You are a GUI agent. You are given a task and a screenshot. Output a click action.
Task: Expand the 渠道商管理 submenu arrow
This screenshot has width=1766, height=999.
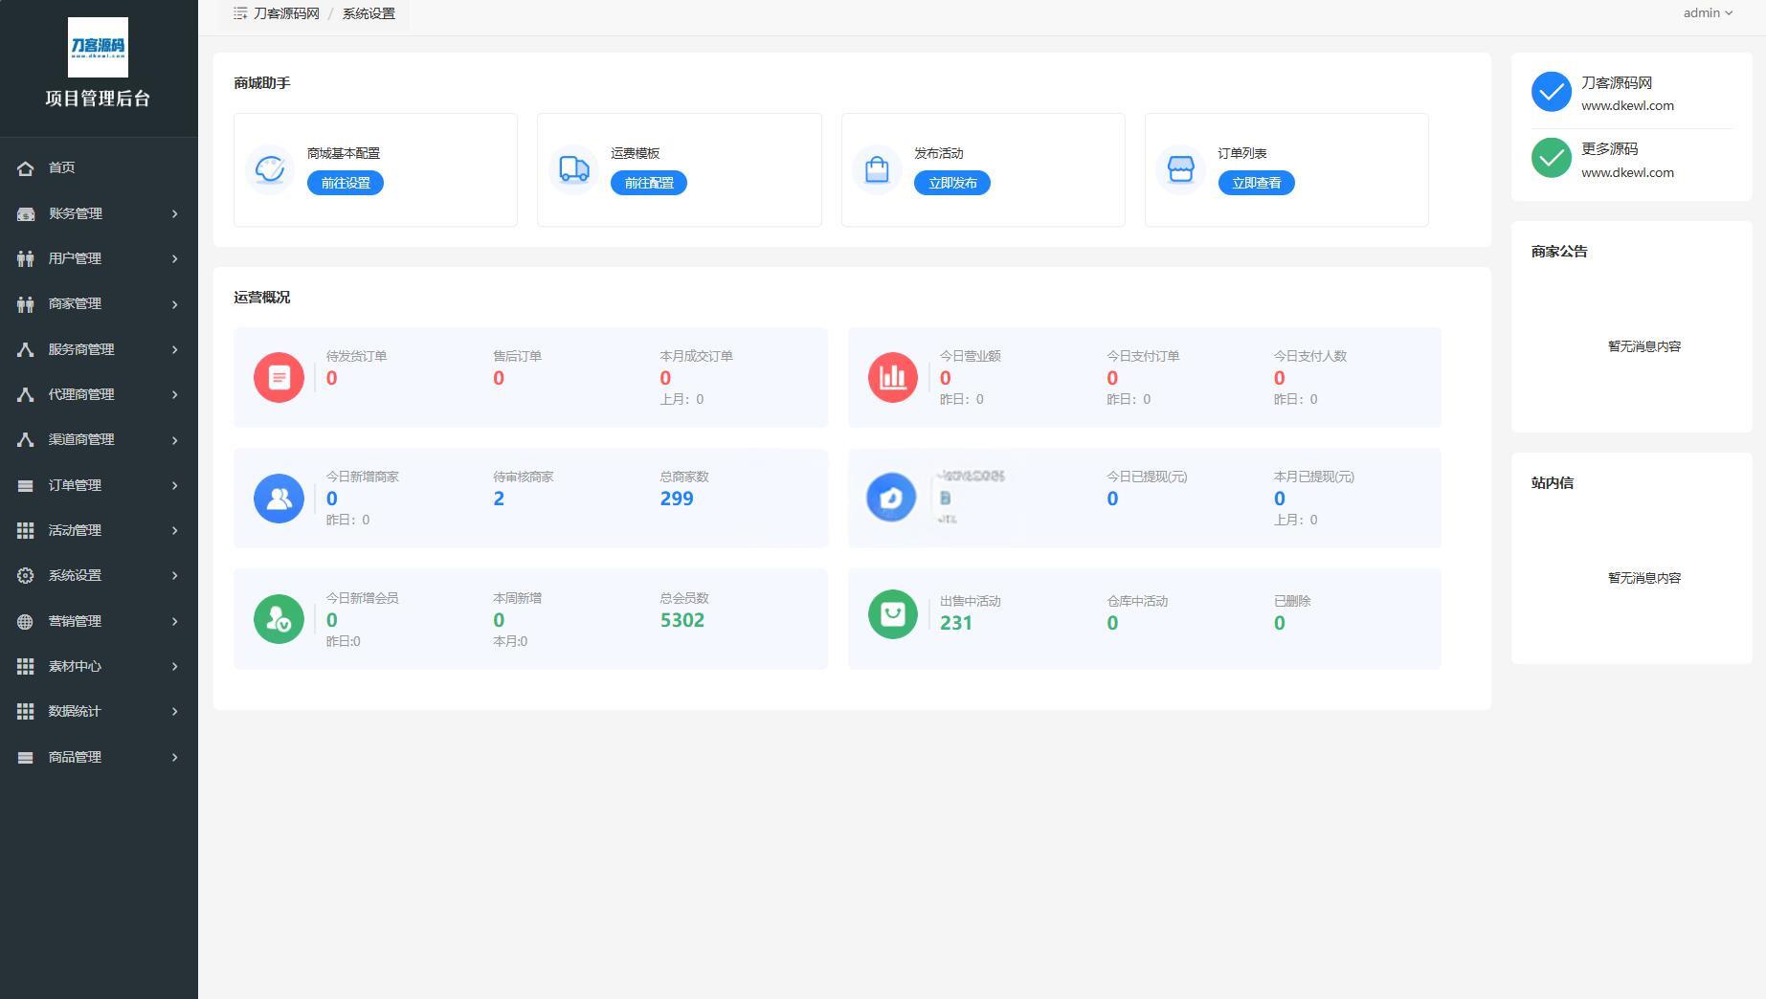coord(175,439)
